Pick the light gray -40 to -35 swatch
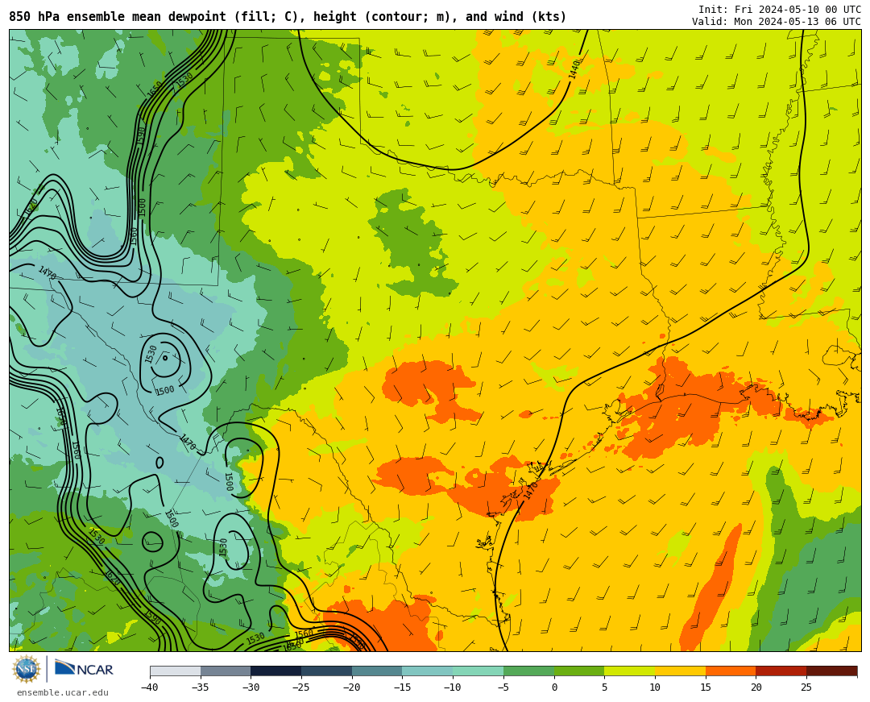Image resolution: width=870 pixels, height=702 pixels. [176, 671]
